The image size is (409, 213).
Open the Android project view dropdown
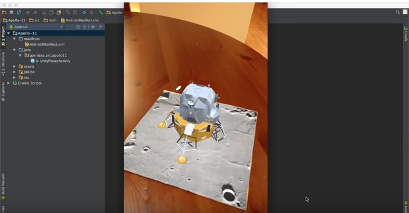36,27
